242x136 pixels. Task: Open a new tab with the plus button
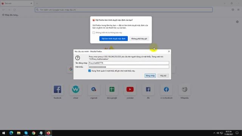pyautogui.click(x=37, y=3)
